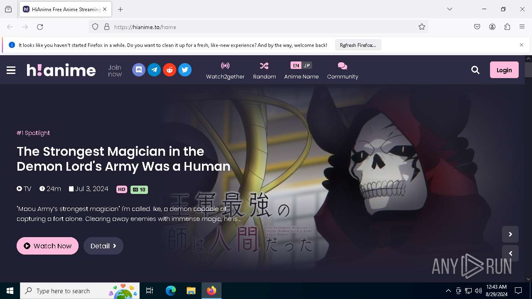Click the Firefox info icon in notification
The width and height of the screenshot is (532, 299).
pos(12,45)
